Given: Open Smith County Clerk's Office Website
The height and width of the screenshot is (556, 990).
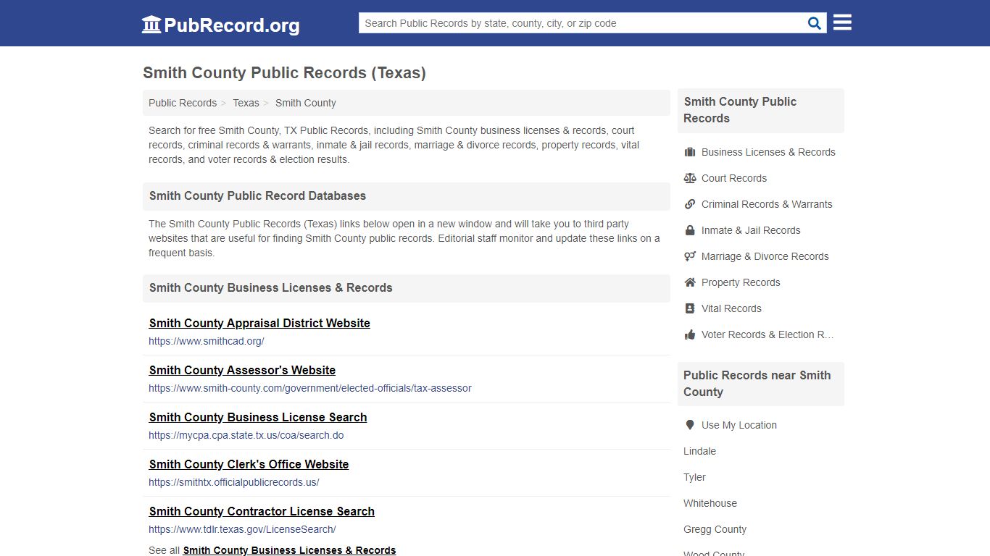Looking at the screenshot, I should [x=249, y=464].
